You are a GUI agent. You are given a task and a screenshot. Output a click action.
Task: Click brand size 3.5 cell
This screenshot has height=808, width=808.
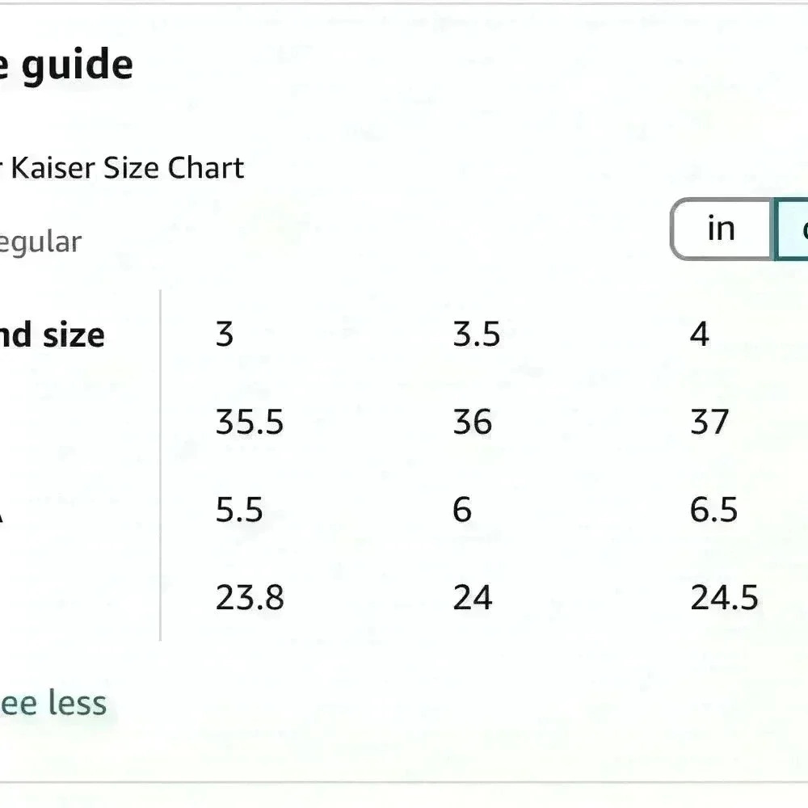[476, 334]
